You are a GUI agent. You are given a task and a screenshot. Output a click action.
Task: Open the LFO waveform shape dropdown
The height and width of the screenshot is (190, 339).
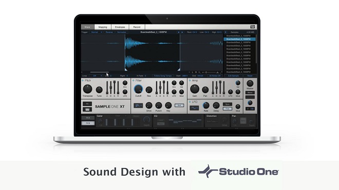[194, 108]
